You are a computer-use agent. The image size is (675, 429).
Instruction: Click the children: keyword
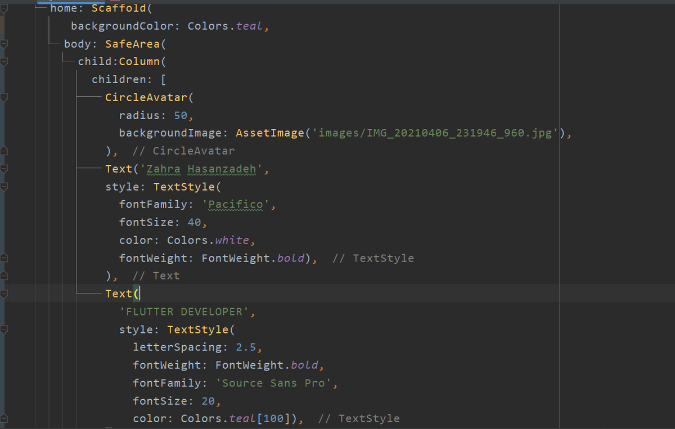(123, 80)
